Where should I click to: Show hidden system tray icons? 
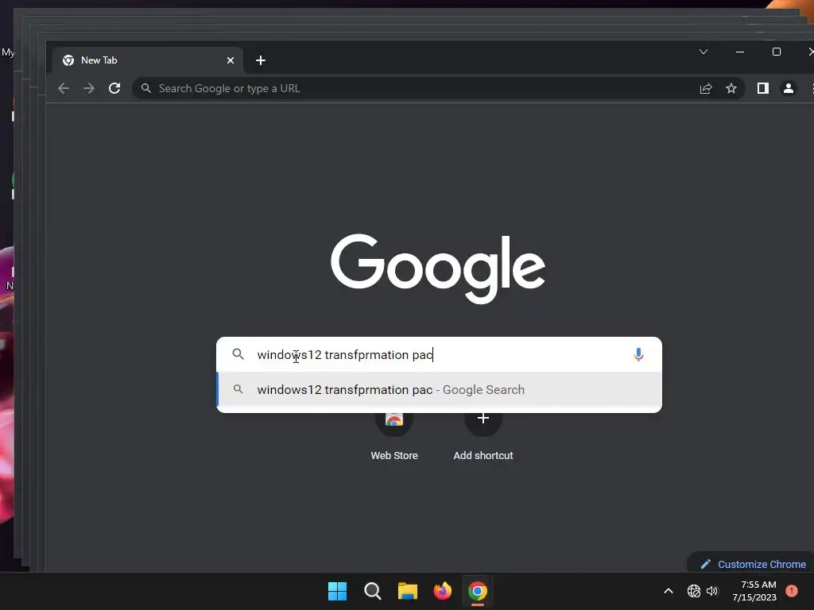coord(669,591)
